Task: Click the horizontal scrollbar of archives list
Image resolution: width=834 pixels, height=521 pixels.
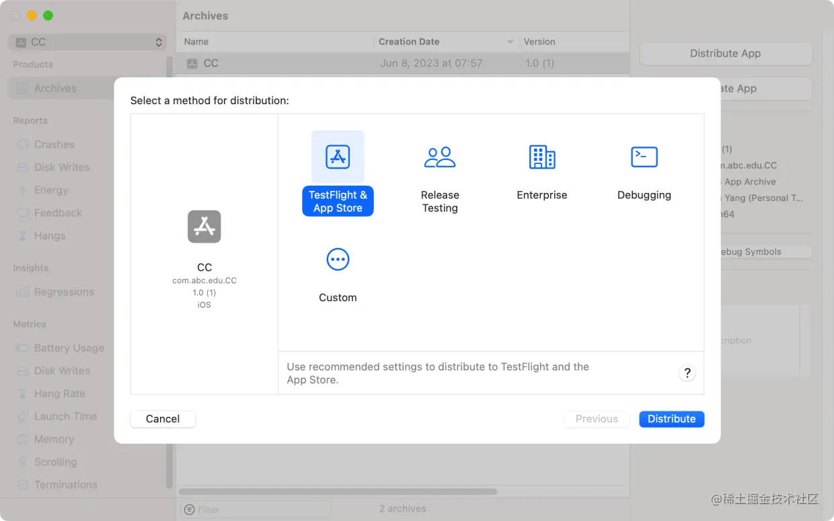Action: tap(338, 491)
